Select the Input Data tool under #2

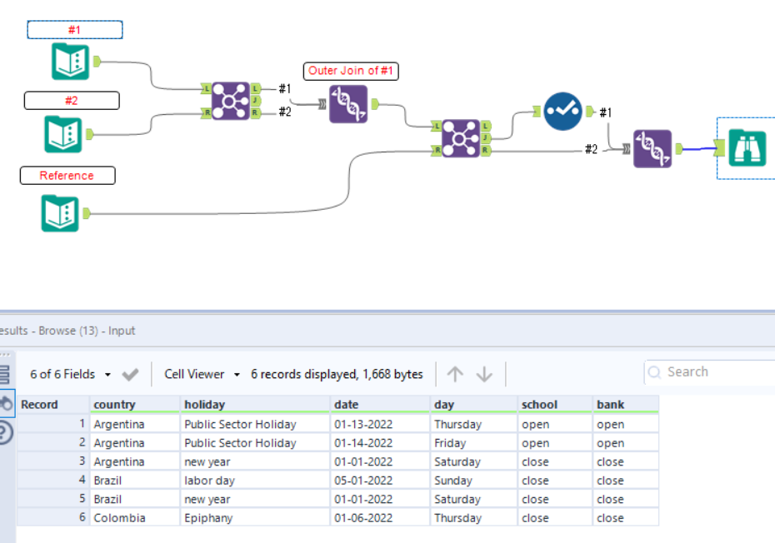pos(62,134)
